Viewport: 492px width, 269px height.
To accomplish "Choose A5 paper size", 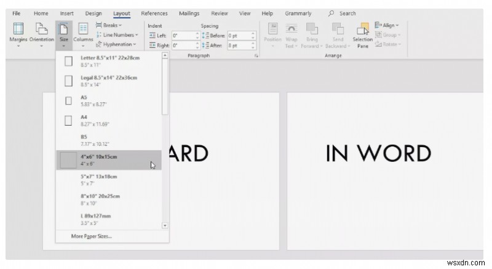I will (x=109, y=101).
